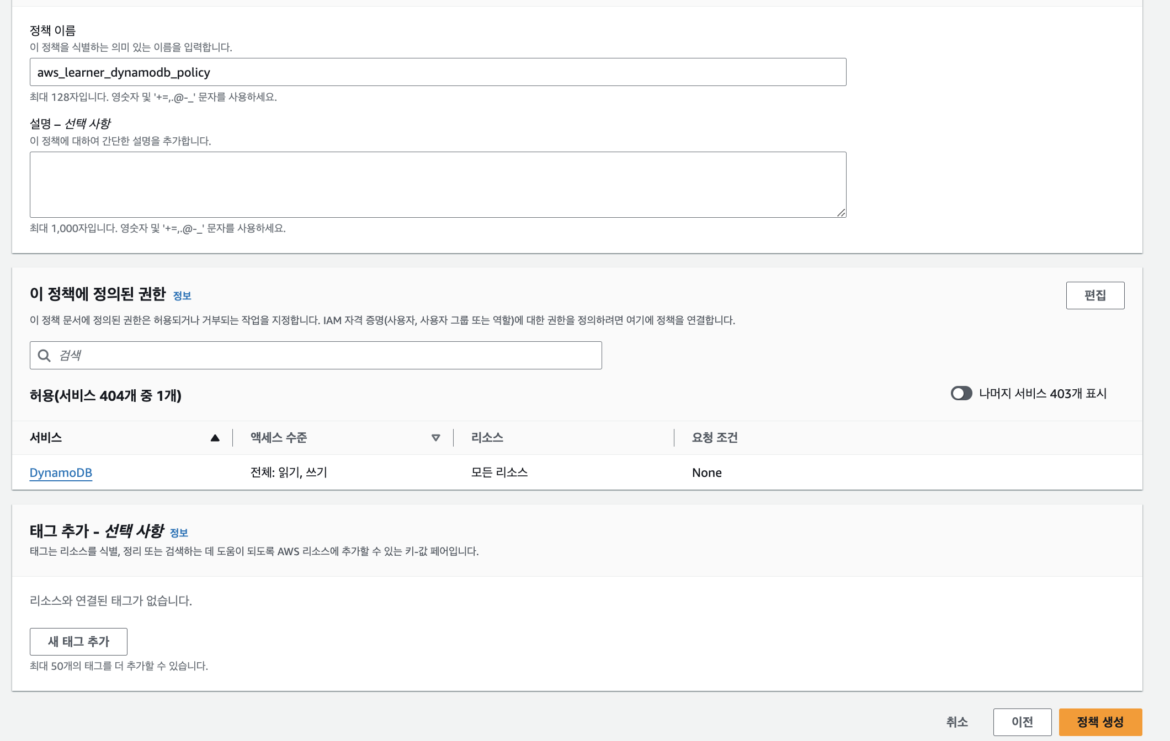Open 정보 link next to 정의된 권한

point(182,296)
